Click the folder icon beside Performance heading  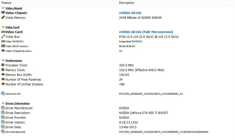pyautogui.click(x=3, y=60)
